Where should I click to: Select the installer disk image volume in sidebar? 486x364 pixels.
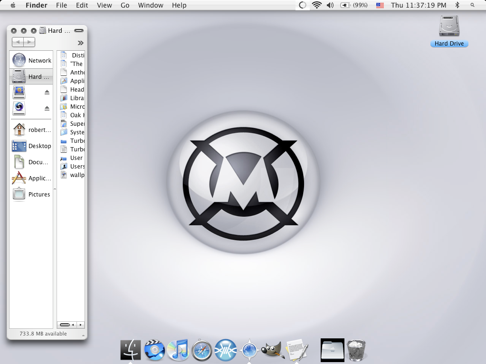(x=19, y=92)
